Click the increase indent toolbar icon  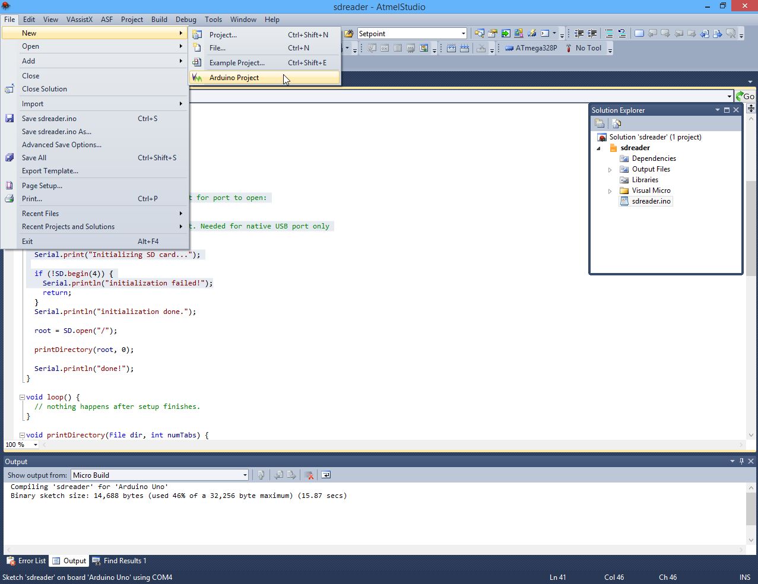[x=592, y=33]
